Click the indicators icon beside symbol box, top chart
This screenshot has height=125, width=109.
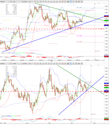pos(11,2)
